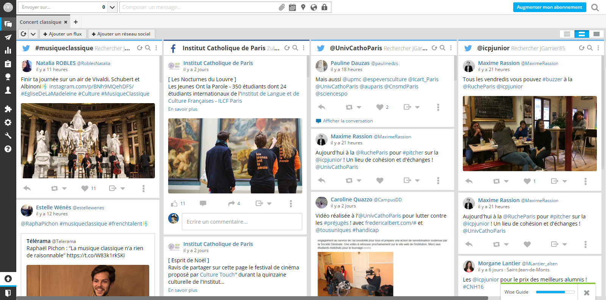The image size is (606, 300).
Task: Open the Louvre painting photo thumbnail
Action: tap(235, 156)
